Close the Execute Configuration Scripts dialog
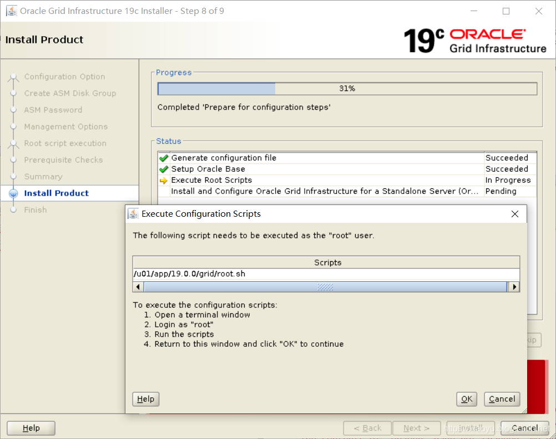 [515, 214]
